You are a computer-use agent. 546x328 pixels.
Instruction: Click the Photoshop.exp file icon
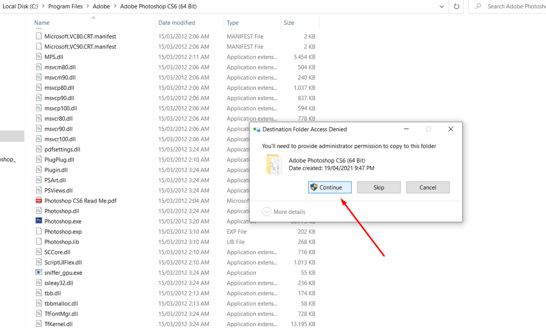tap(39, 231)
